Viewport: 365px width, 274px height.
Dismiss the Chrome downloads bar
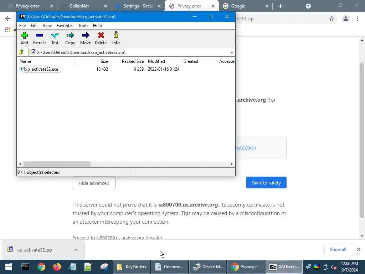(x=359, y=249)
